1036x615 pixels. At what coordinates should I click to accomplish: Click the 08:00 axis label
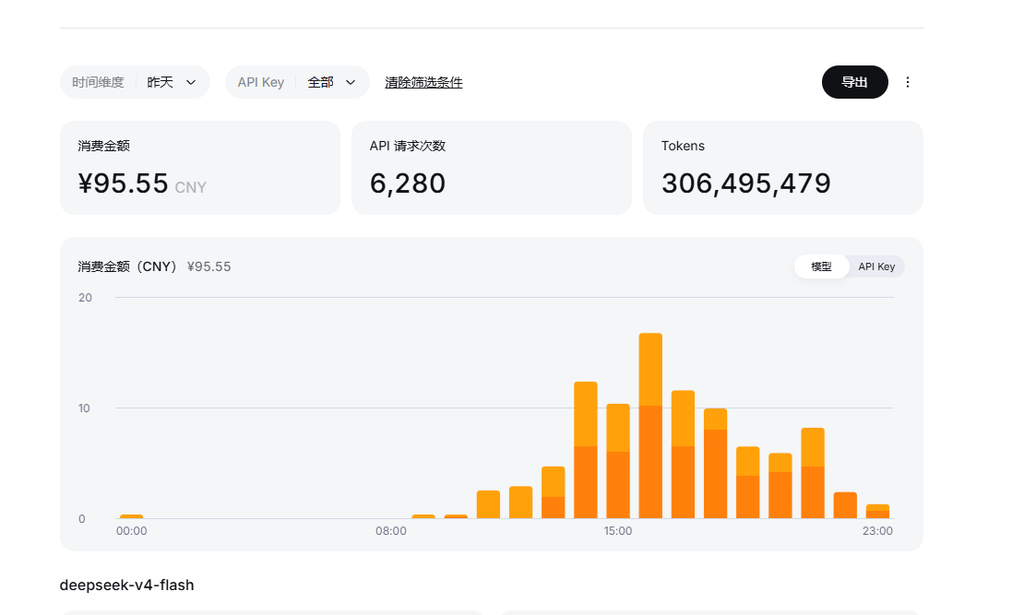(x=390, y=530)
